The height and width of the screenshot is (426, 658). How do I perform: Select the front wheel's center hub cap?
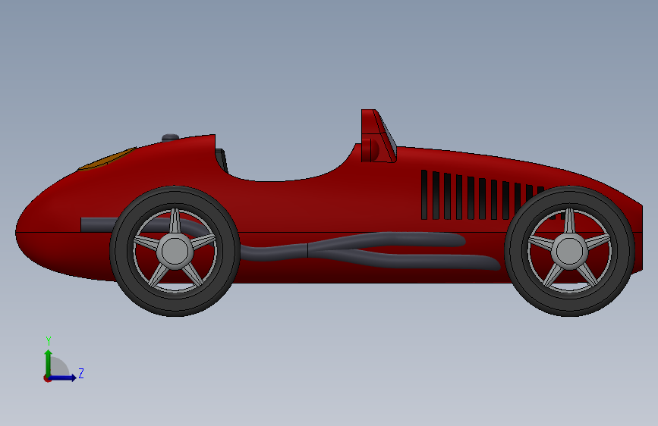(x=175, y=251)
